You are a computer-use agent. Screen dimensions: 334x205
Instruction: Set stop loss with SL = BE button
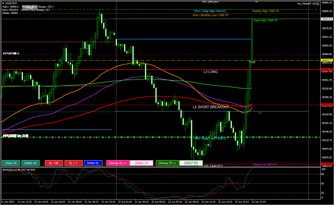click(53, 163)
